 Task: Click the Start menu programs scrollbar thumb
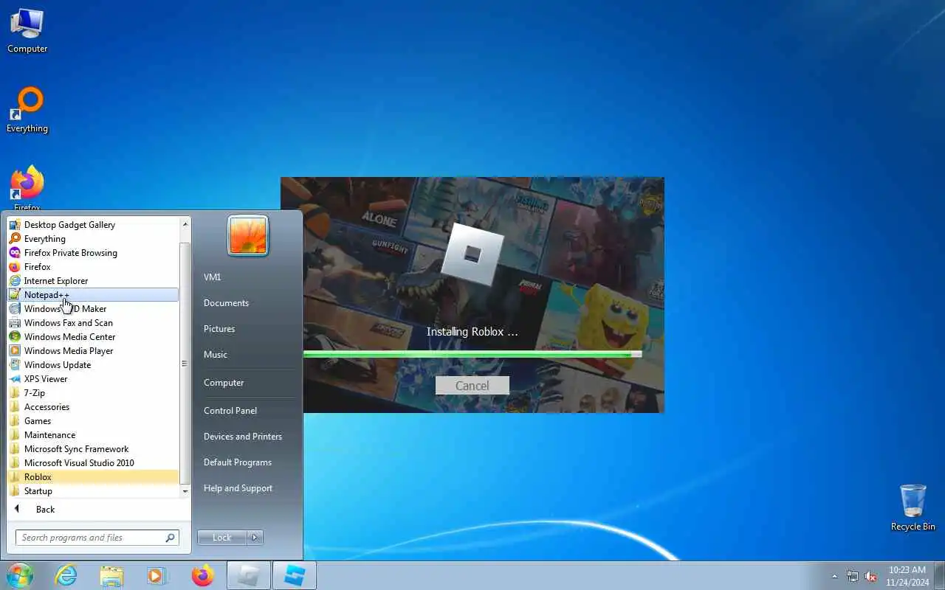point(185,364)
